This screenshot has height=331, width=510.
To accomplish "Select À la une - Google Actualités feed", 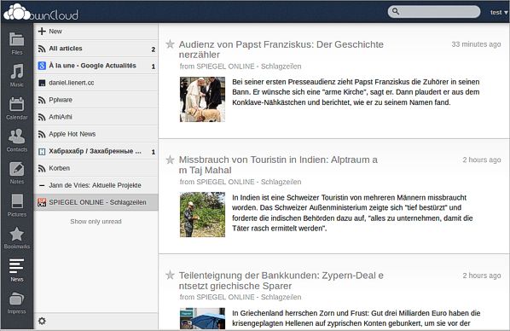I will [96, 66].
